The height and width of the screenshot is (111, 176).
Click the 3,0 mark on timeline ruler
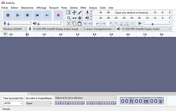coord(77,34)
